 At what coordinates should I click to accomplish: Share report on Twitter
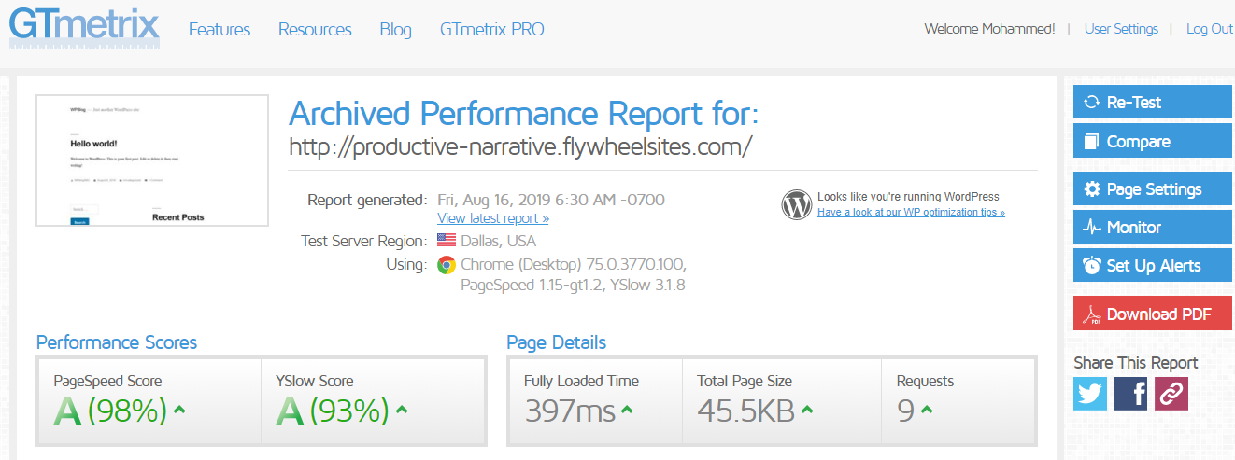[1090, 394]
